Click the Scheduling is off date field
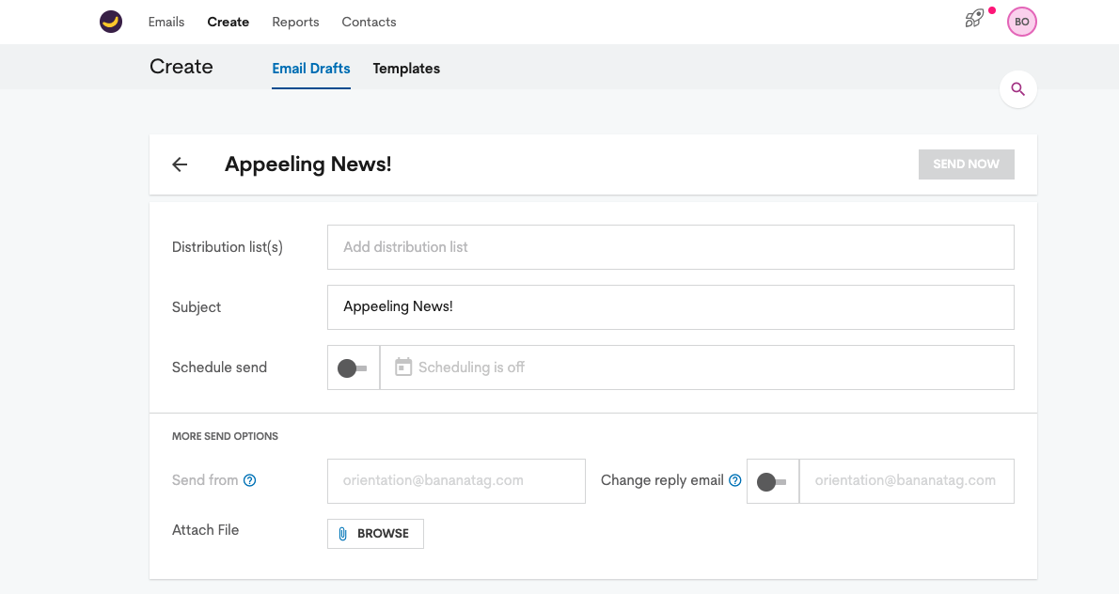The image size is (1119, 594). pos(697,367)
